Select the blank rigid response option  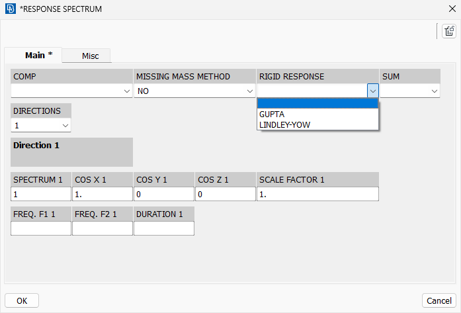click(317, 103)
